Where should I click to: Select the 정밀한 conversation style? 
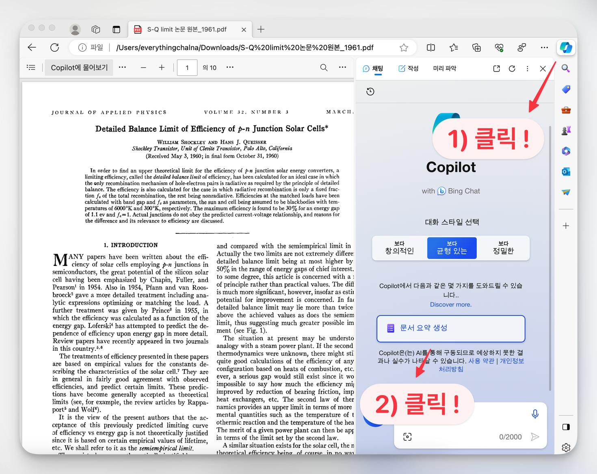click(503, 248)
